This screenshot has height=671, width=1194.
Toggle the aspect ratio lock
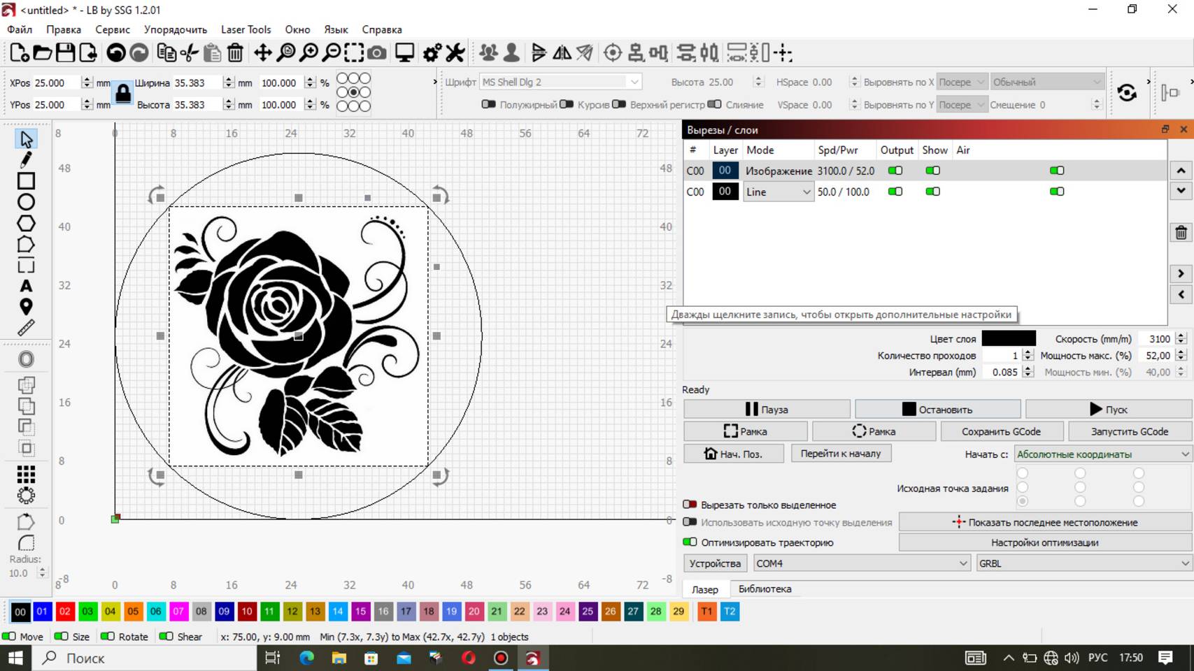[123, 93]
